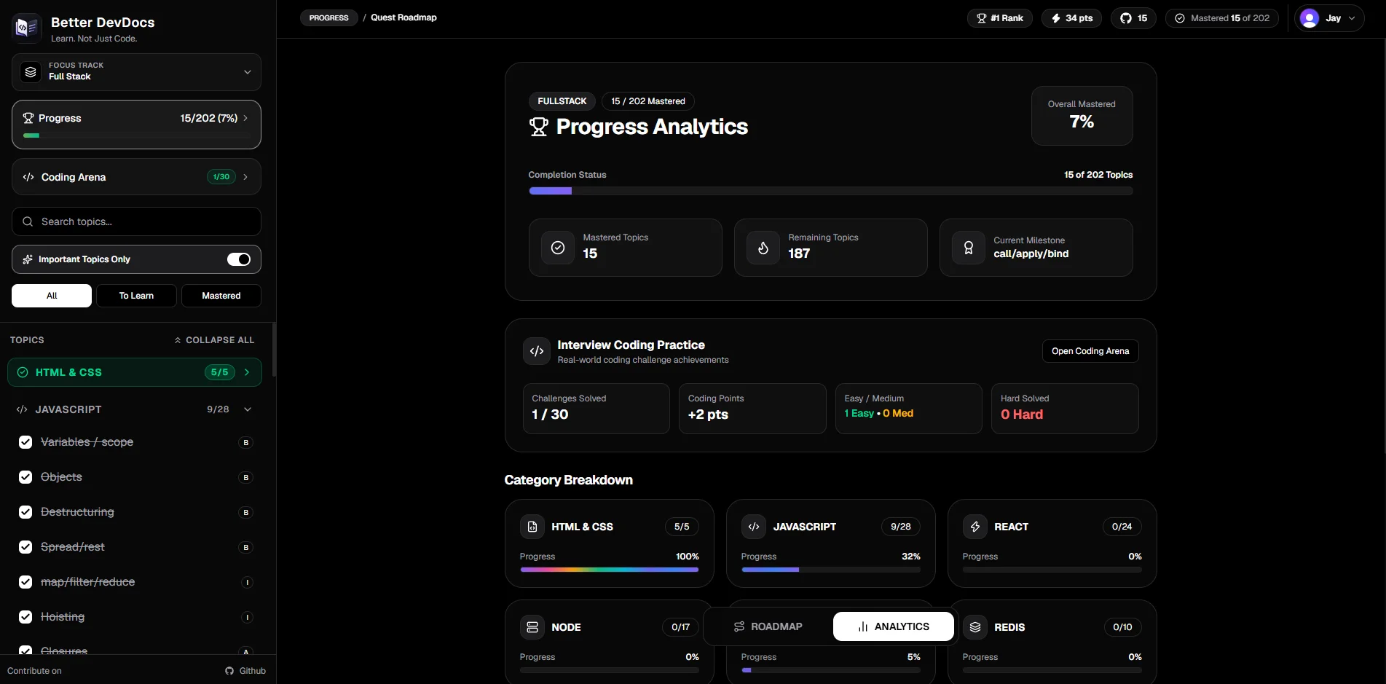Click the Remaining Topics flame icon
The height and width of the screenshot is (684, 1386).
(x=763, y=248)
